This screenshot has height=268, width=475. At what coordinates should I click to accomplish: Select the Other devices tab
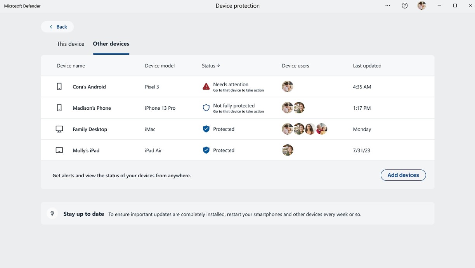(111, 44)
